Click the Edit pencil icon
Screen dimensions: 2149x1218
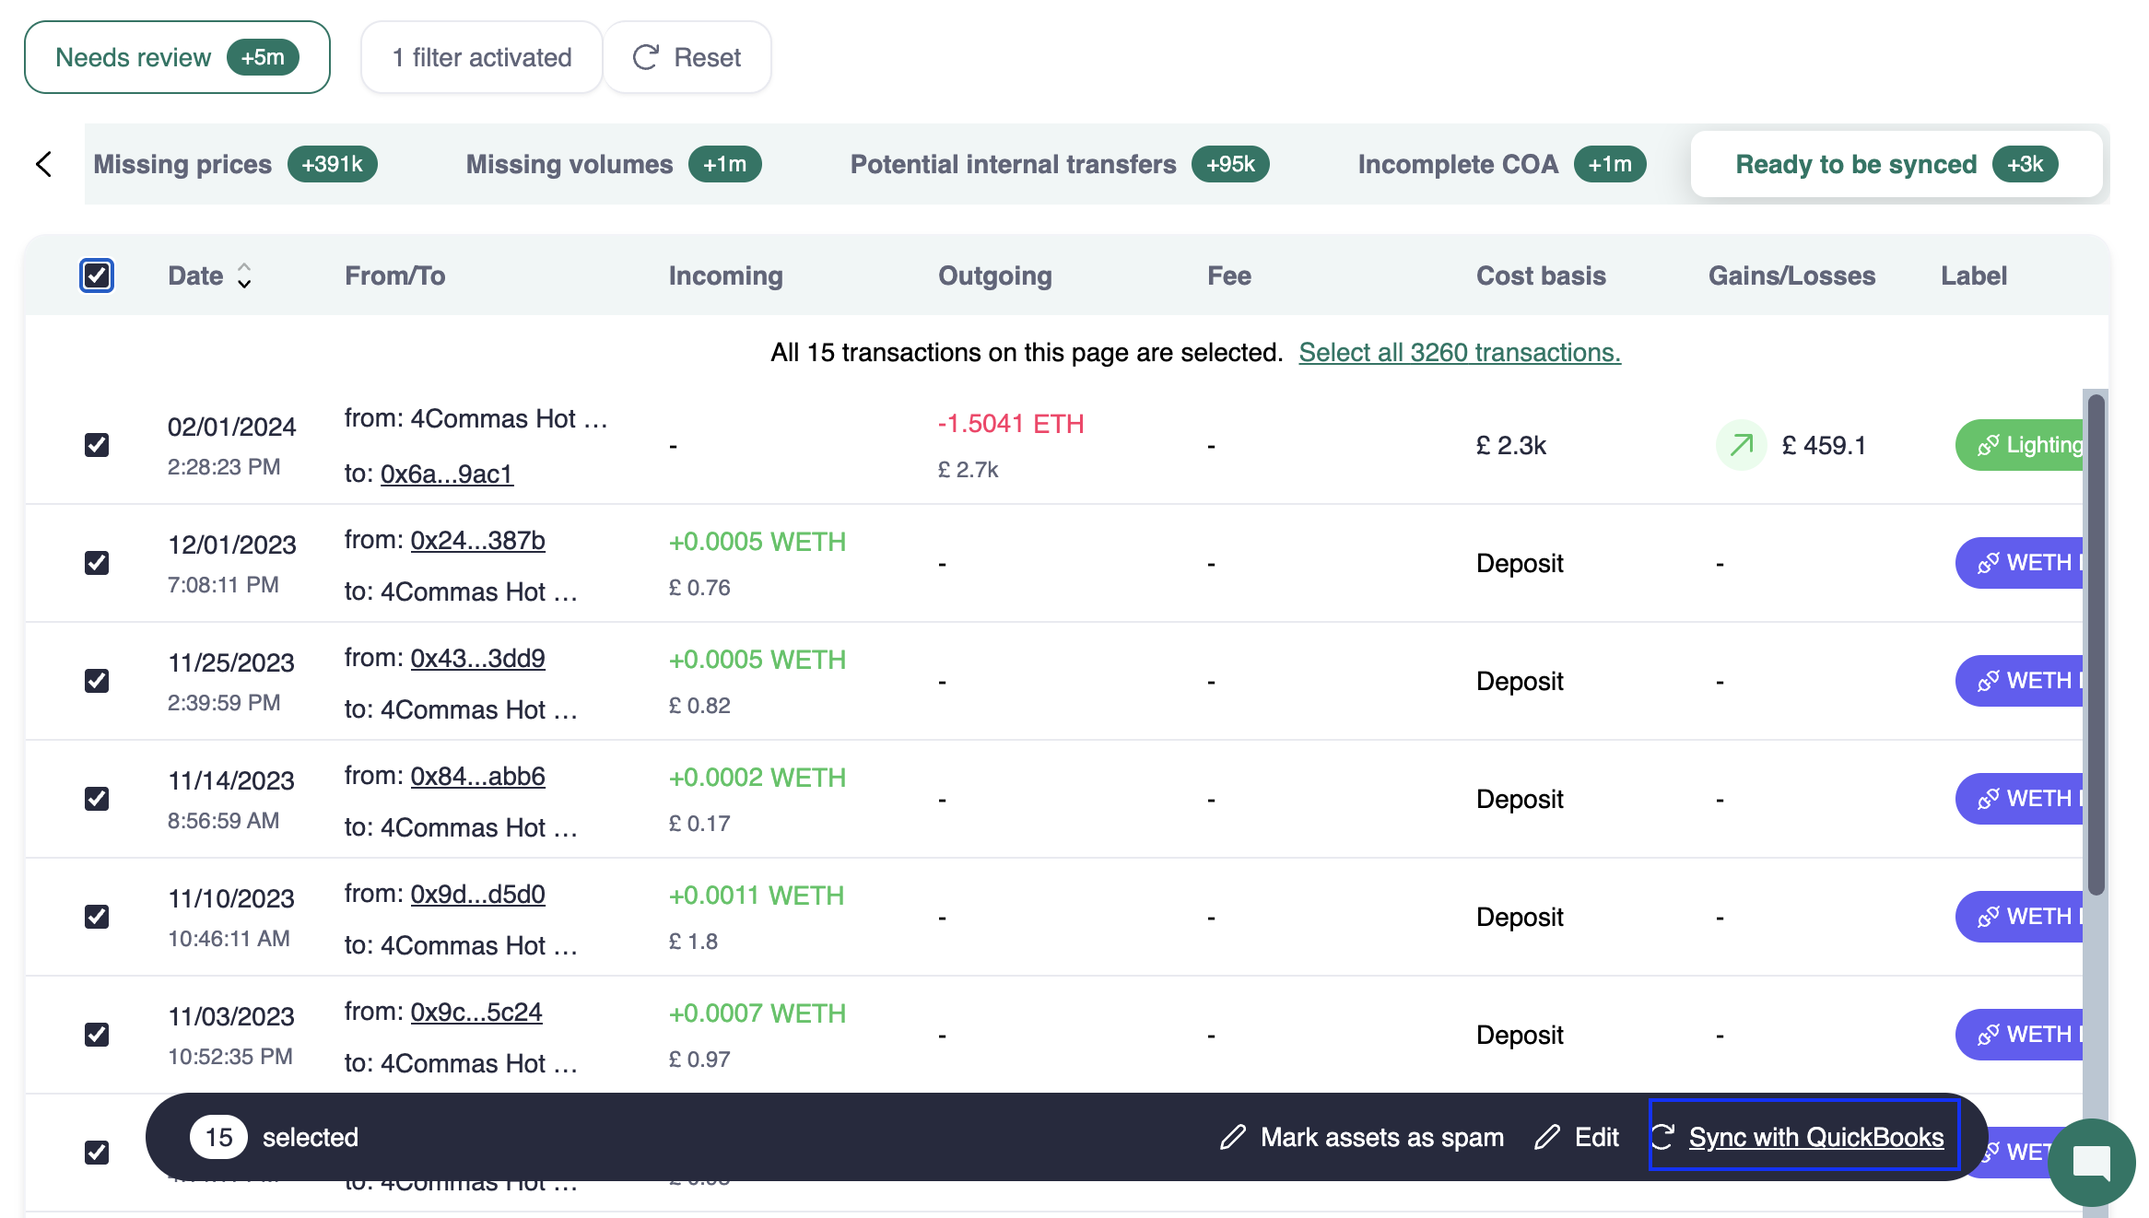tap(1547, 1137)
